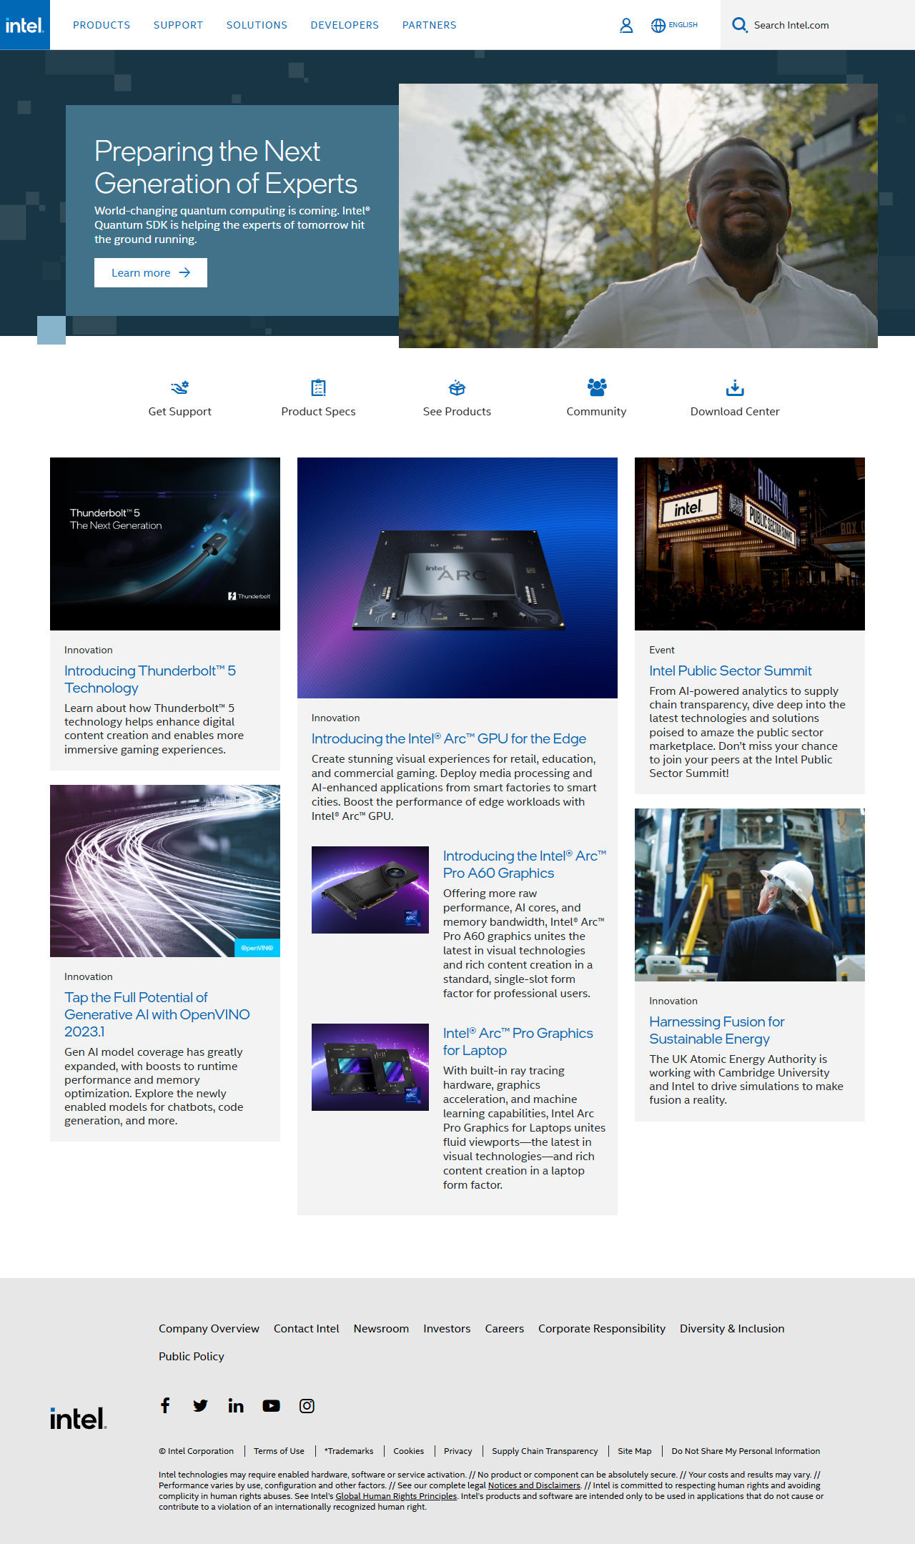
Task: Click the Intel Arc chip image
Action: pos(457,578)
